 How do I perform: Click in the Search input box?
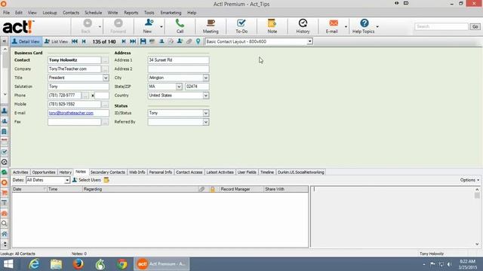(441, 27)
